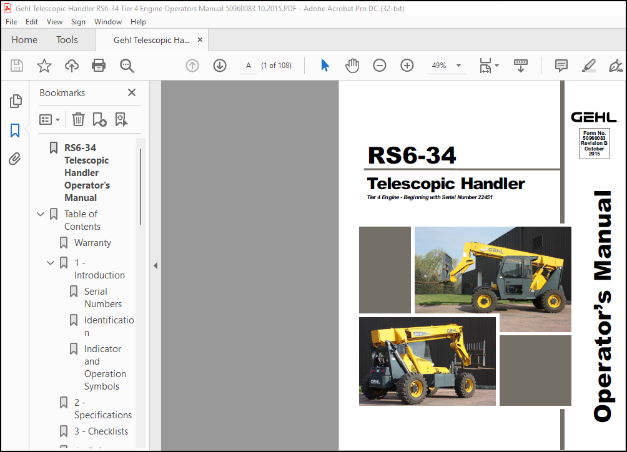Viewport: 627px width, 452px height.
Task: Go to previous page arrow
Action: (192, 66)
